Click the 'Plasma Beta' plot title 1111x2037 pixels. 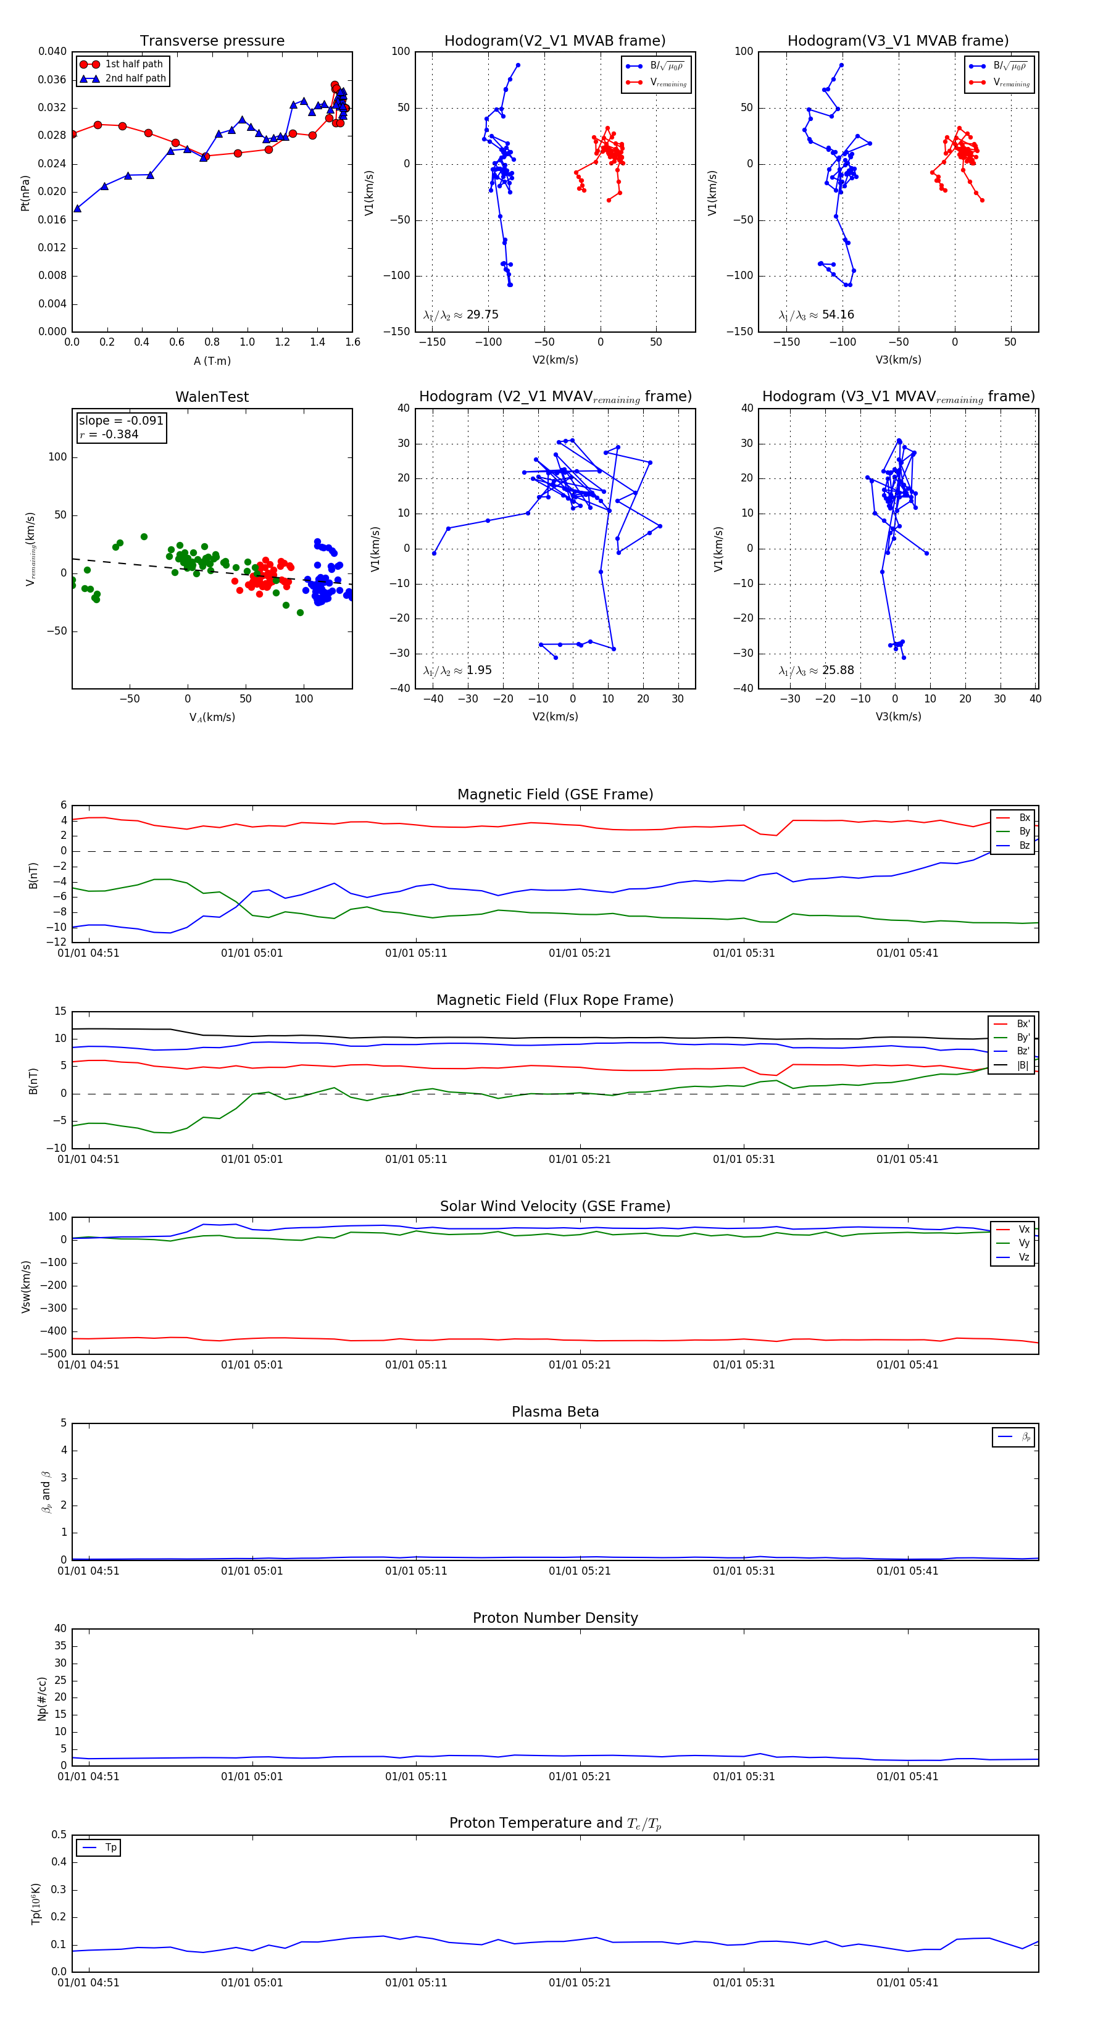[x=555, y=1412]
